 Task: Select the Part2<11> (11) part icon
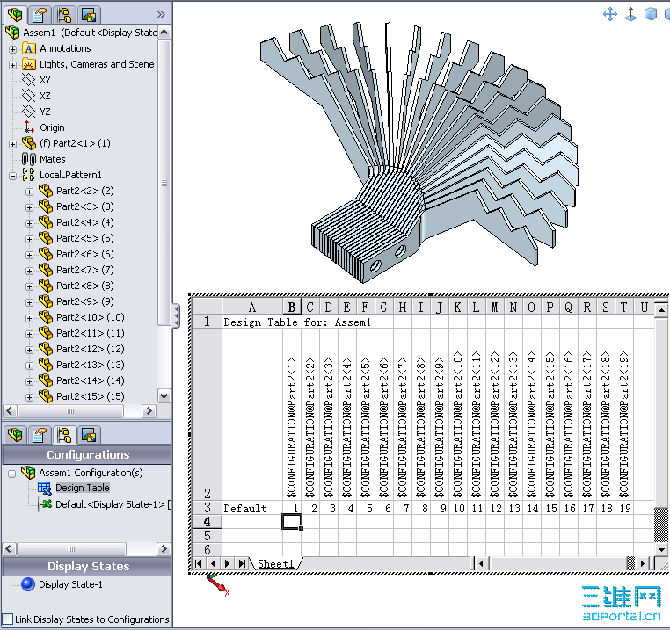pos(46,333)
